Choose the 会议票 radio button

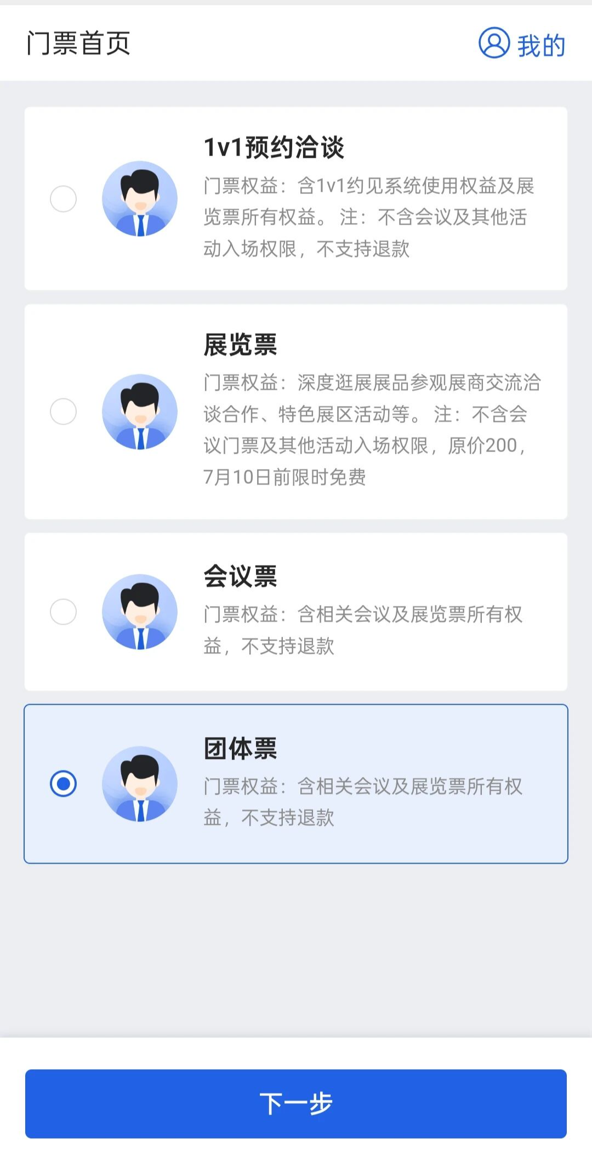coord(64,612)
